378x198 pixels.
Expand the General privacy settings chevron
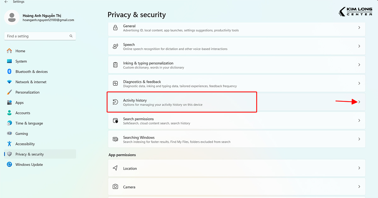(x=359, y=28)
